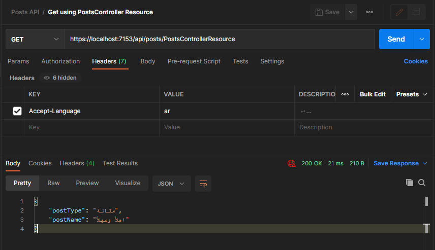Click the 'ar' header value cell
This screenshot has width=435, height=250.
[227, 111]
